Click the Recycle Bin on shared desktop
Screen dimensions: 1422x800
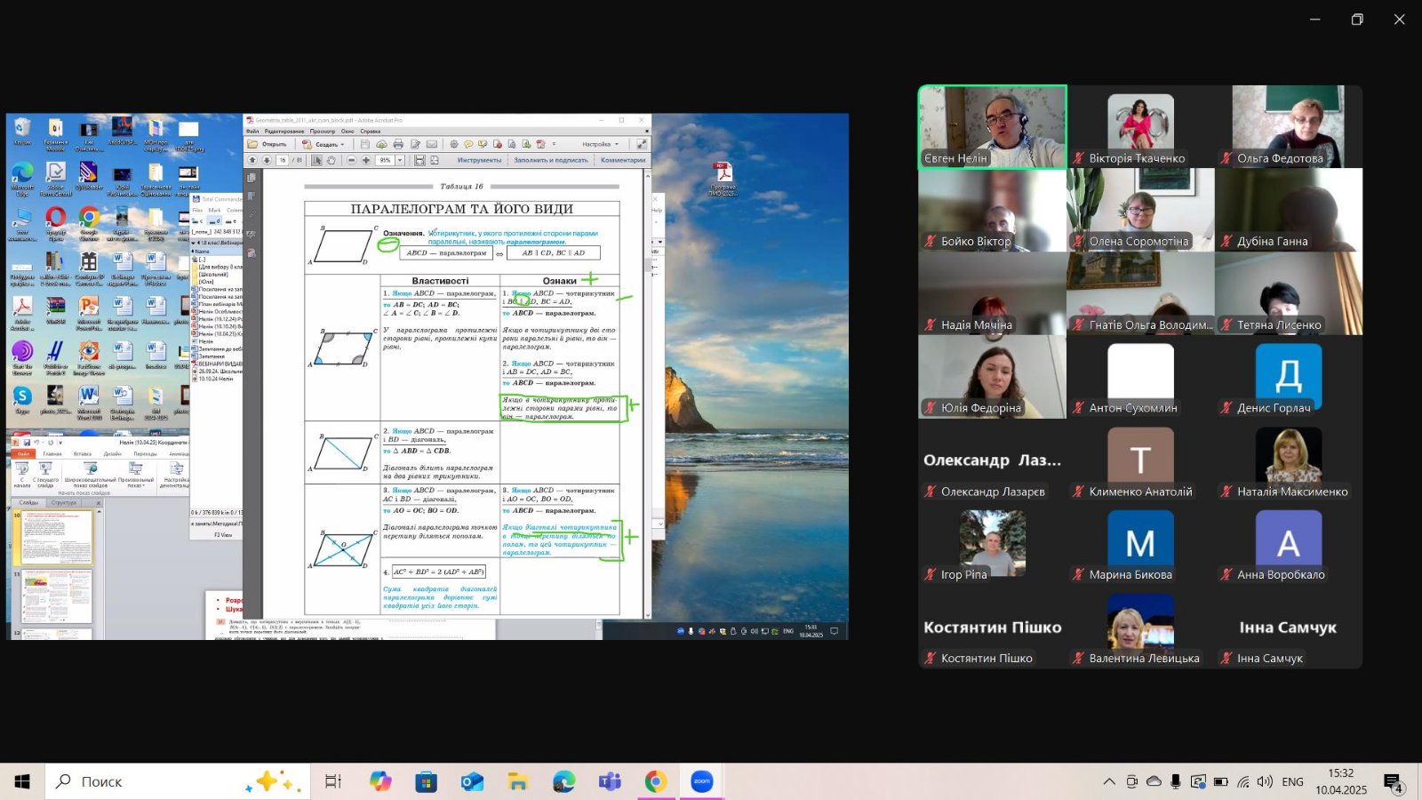(x=22, y=128)
